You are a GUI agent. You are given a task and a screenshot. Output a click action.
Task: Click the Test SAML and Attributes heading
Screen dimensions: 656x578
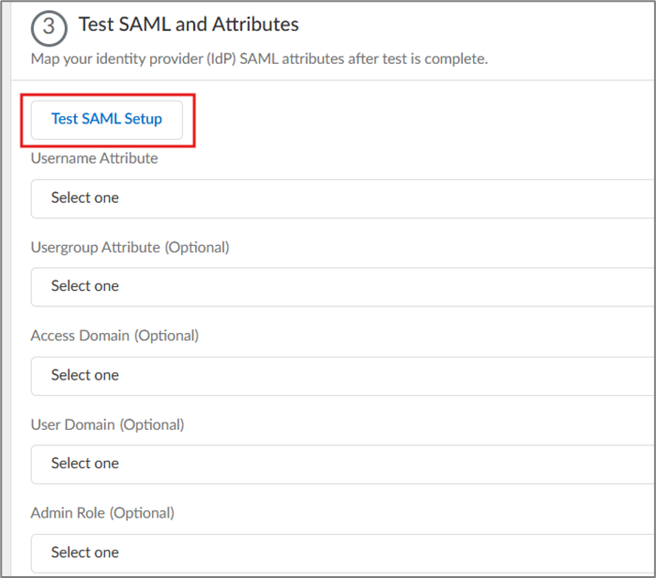[x=188, y=25]
